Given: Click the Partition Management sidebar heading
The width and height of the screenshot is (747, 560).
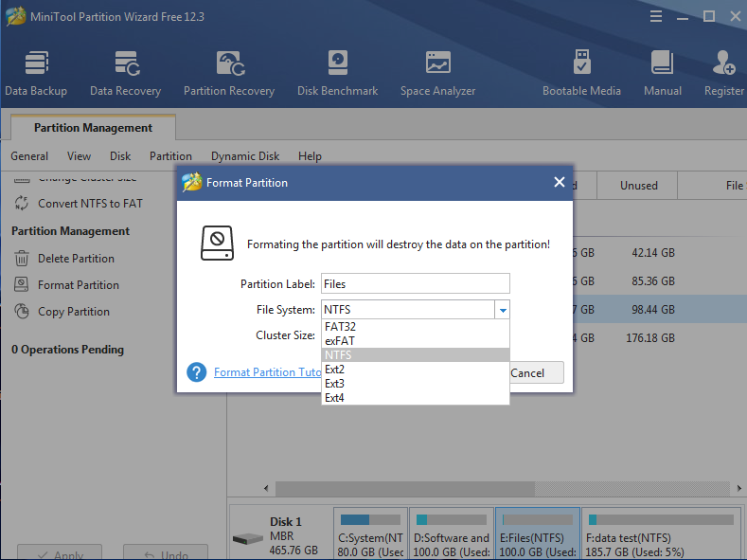Looking at the screenshot, I should 70,231.
